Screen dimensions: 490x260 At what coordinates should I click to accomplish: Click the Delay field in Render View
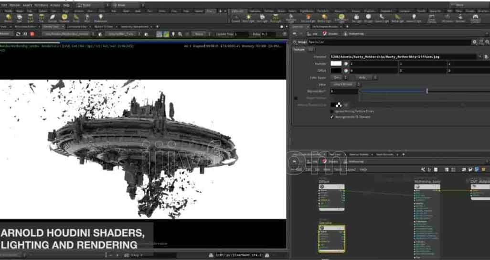[x=268, y=34]
